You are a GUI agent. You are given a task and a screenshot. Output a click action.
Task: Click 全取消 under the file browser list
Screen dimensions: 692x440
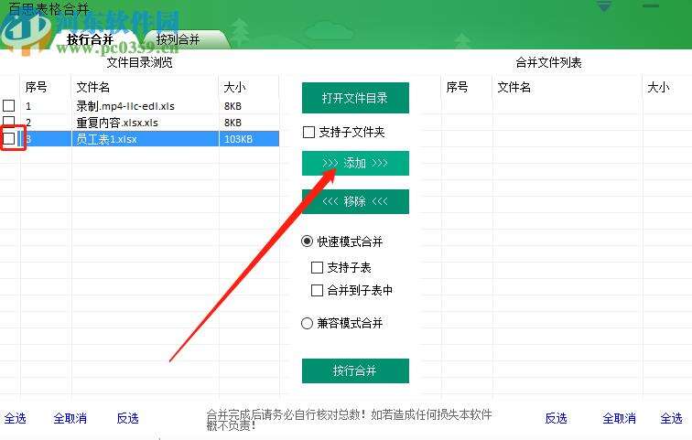click(70, 418)
